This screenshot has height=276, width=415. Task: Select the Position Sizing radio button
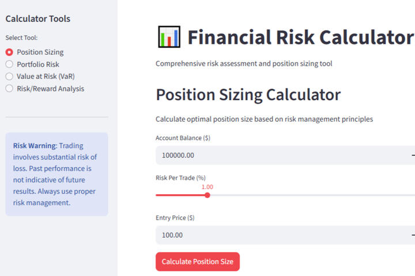point(9,52)
